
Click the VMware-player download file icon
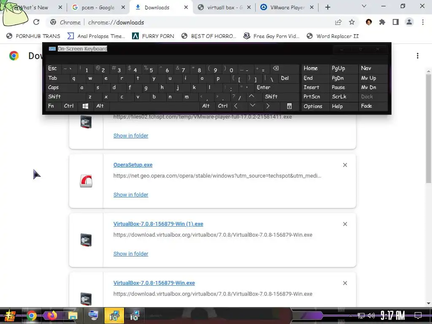pos(86,122)
